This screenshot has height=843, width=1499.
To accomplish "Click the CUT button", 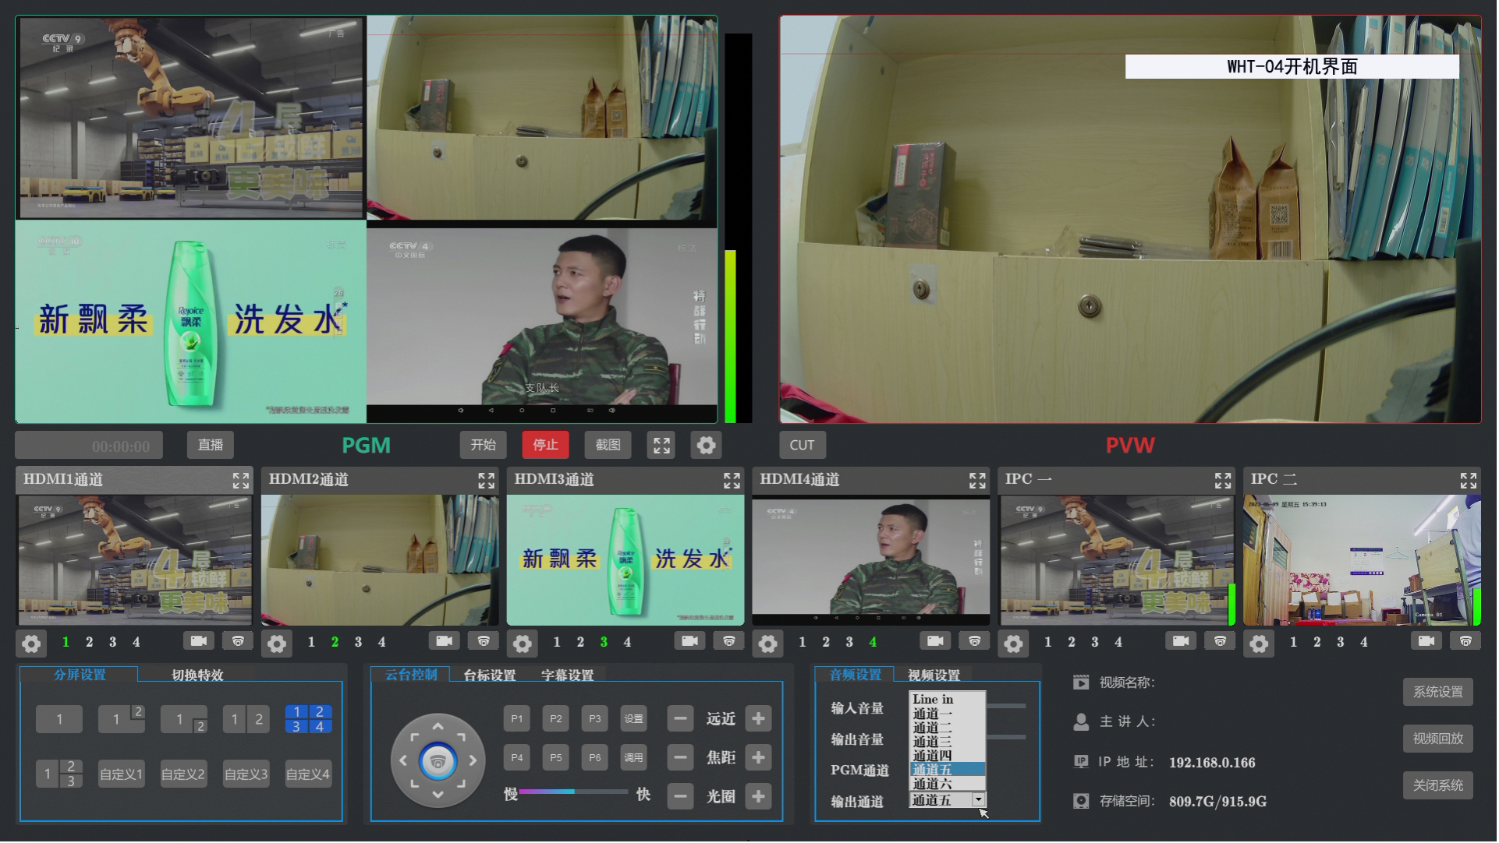I will 802,445.
